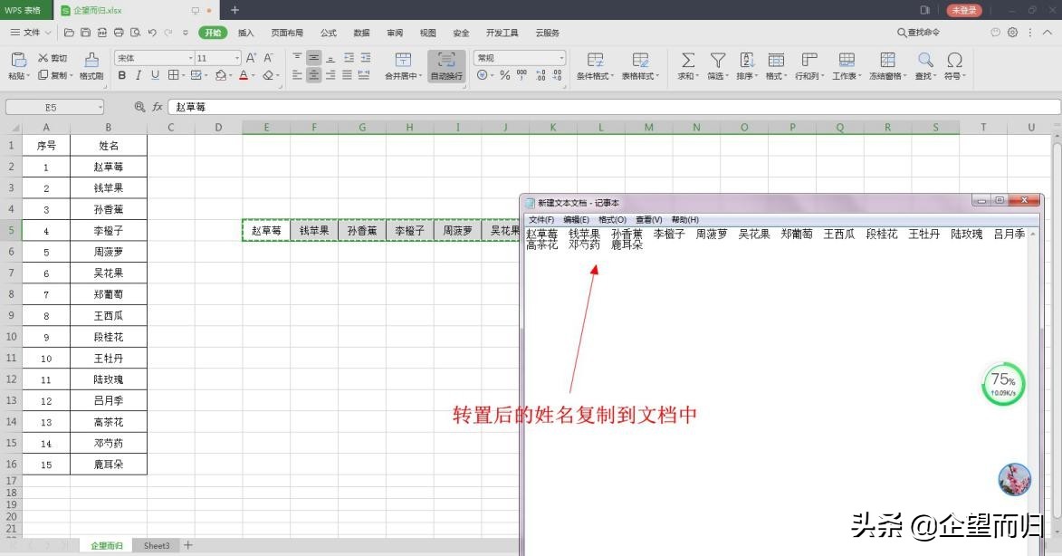Screen dimensions: 1062x556
Task: Click the Save icon in quick toolbar
Action: (x=85, y=33)
